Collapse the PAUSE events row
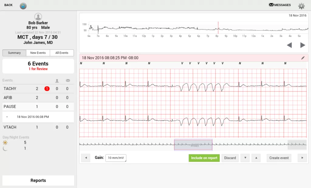 pos(38,106)
